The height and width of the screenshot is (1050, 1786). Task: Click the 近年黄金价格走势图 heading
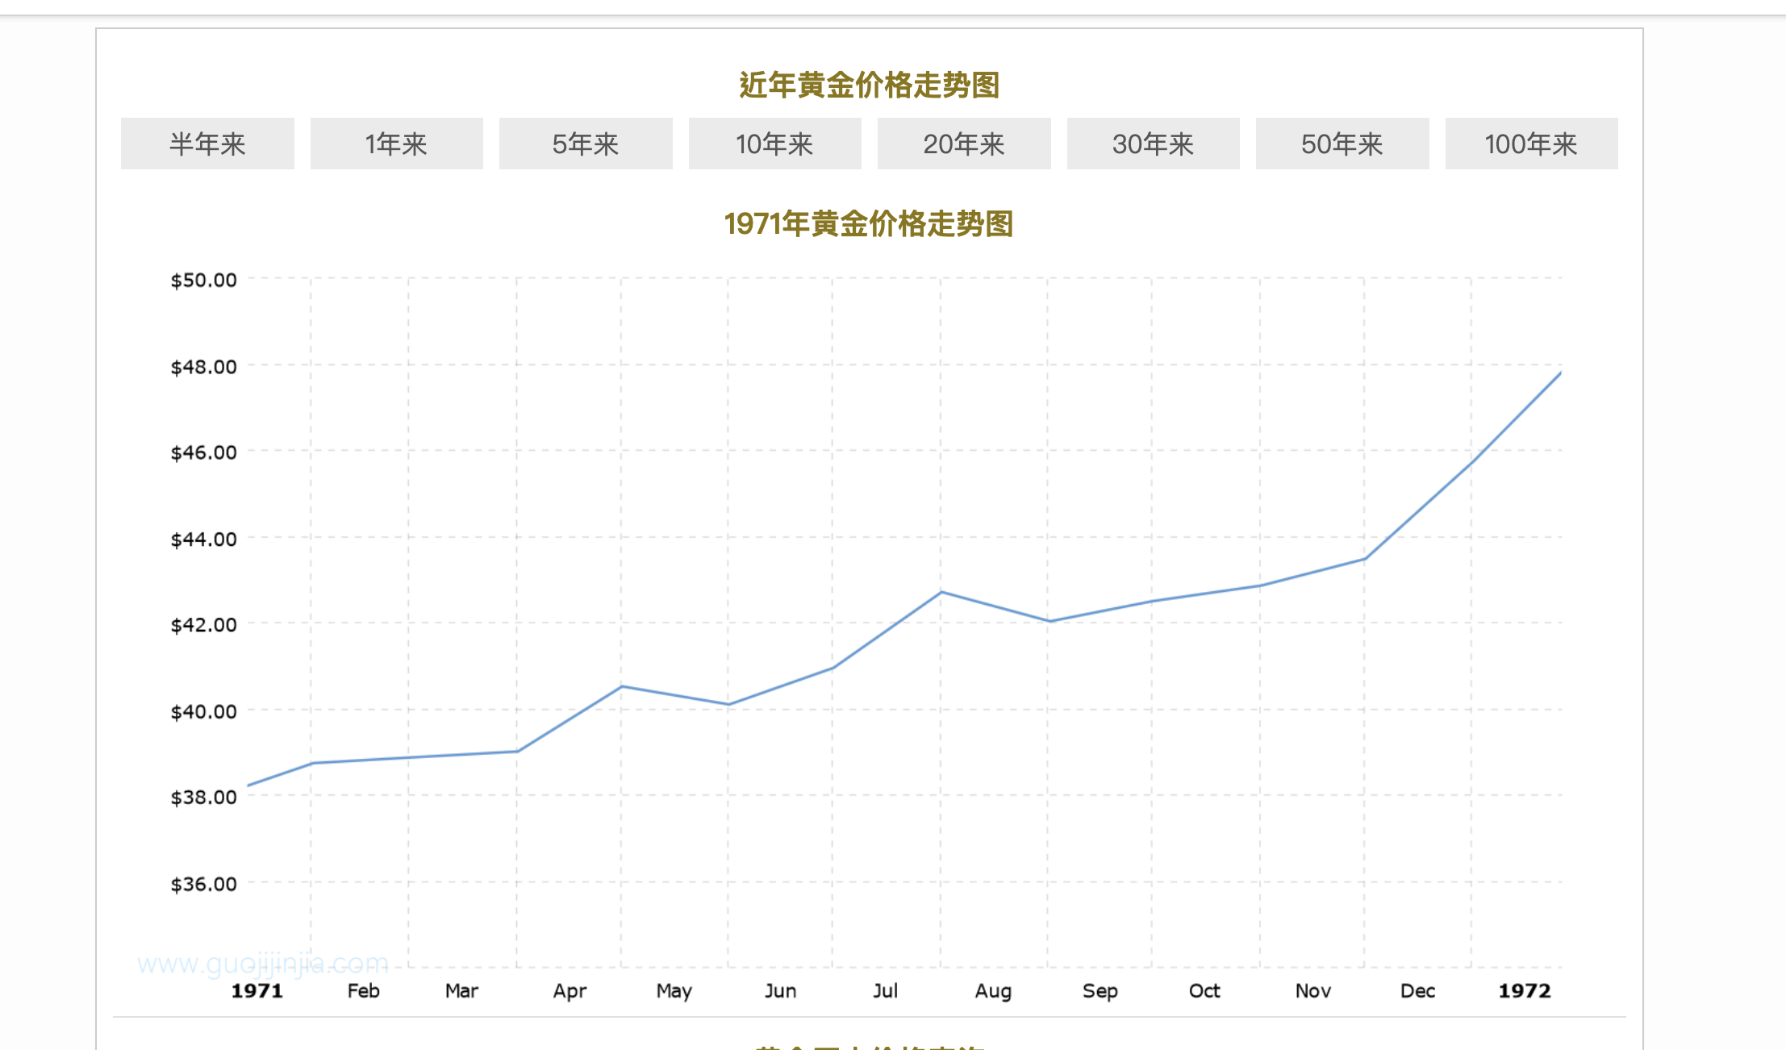[869, 85]
